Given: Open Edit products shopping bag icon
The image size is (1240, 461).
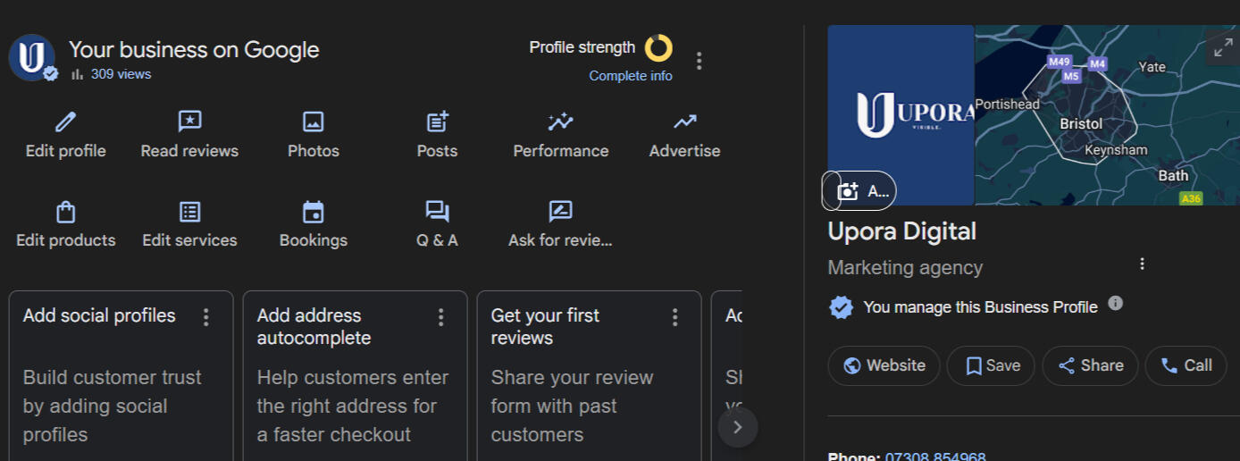Looking at the screenshot, I should point(66,212).
